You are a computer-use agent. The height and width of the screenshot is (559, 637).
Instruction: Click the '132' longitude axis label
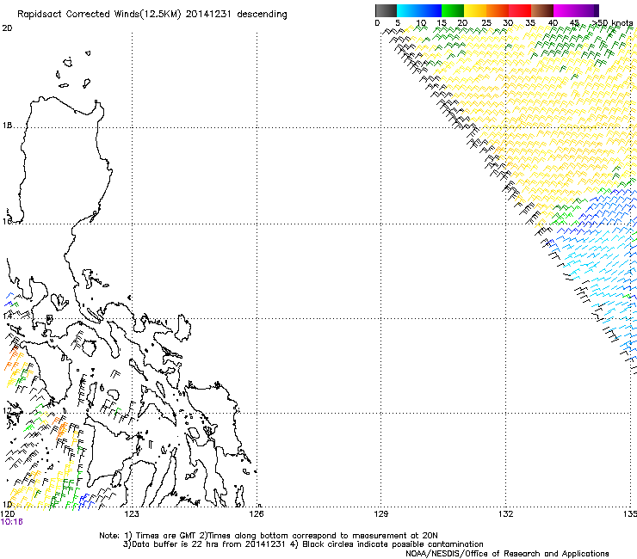[x=505, y=514]
